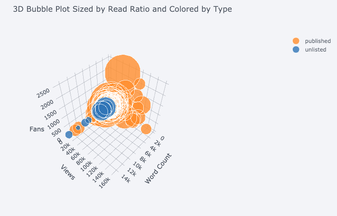Select the isolated orange bubble at lower right
Image resolution: width=337 pixels, height=216 pixels.
(x=146, y=129)
